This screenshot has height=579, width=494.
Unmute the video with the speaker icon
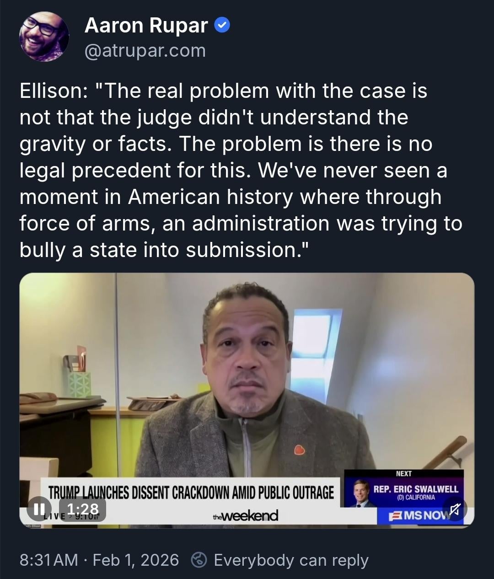point(455,509)
